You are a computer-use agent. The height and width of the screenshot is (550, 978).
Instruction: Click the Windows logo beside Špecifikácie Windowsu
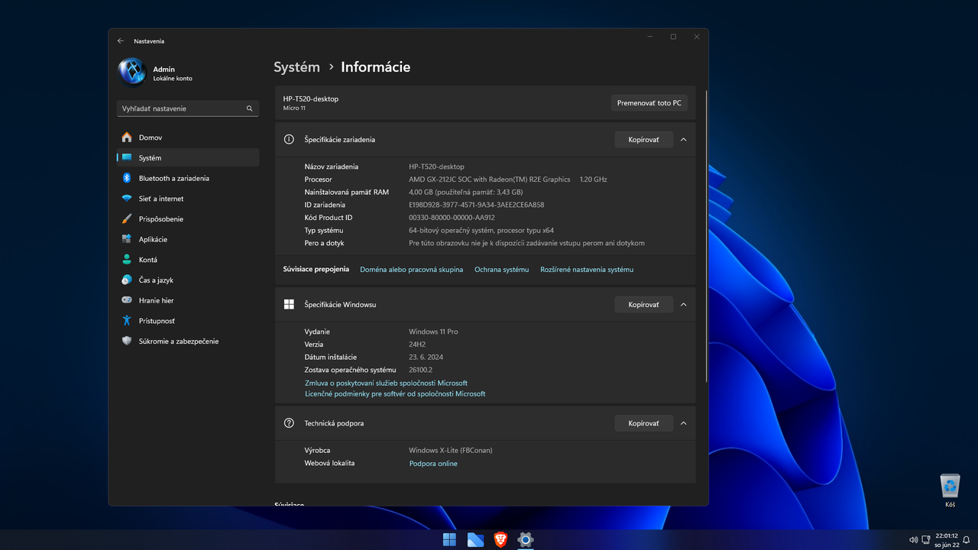click(x=289, y=305)
